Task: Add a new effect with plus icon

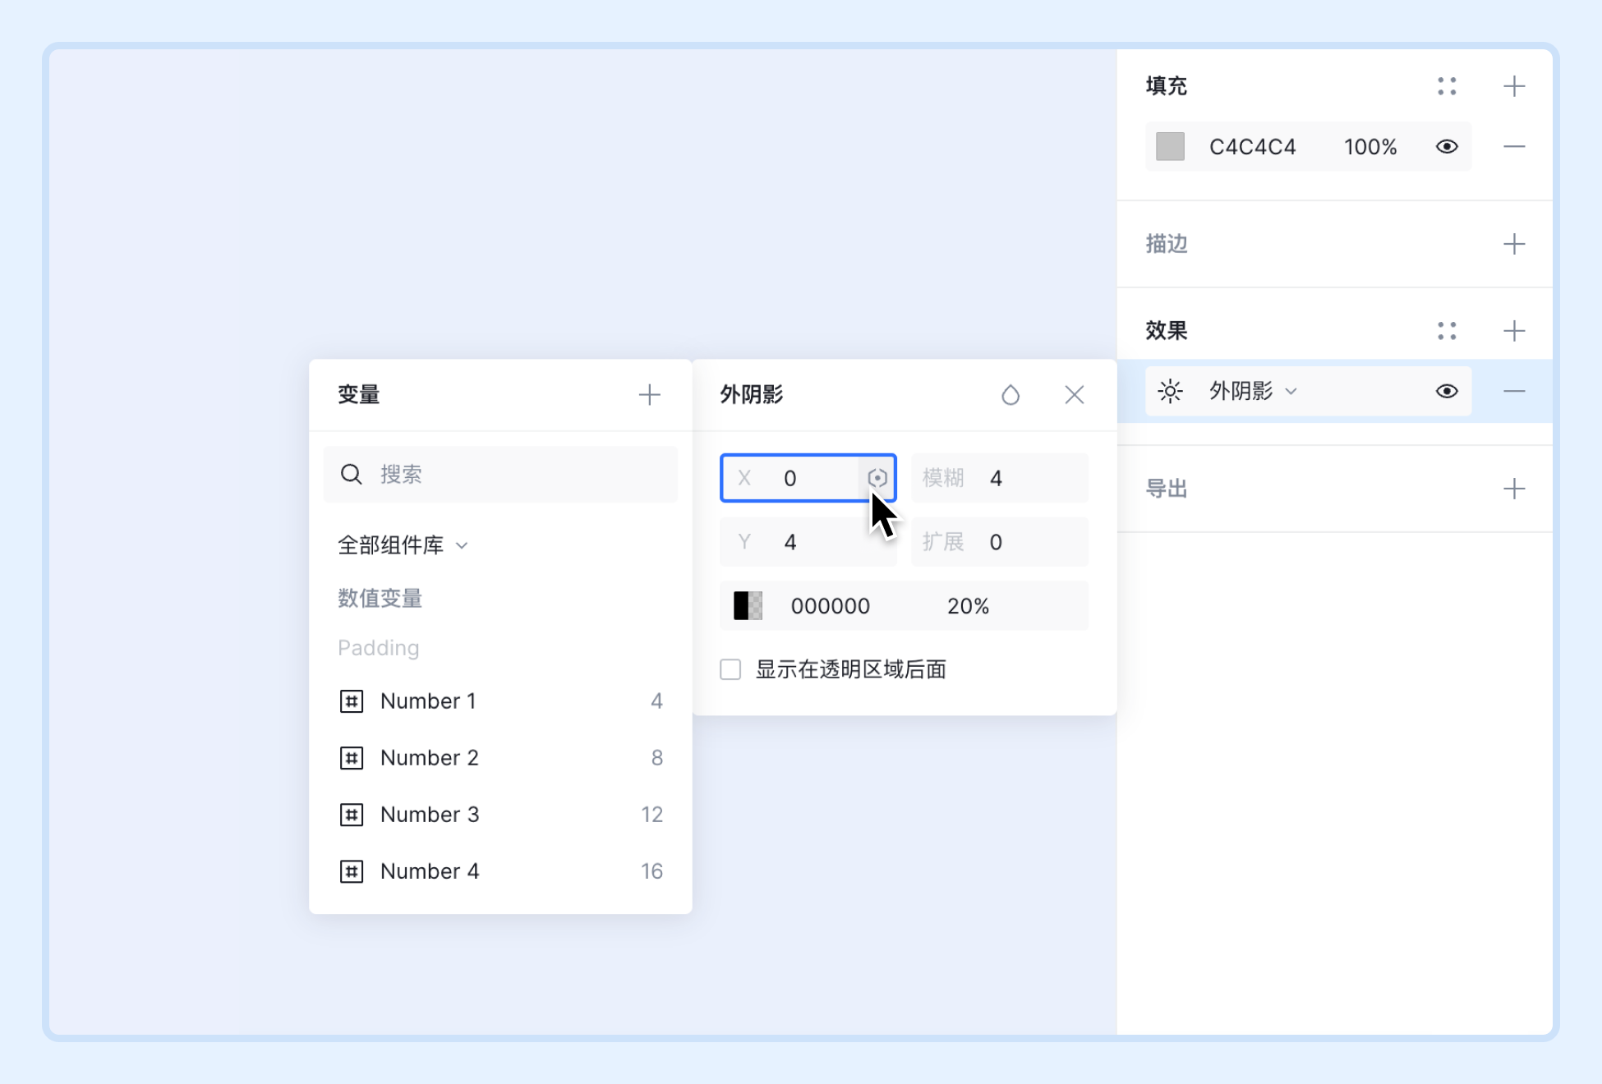Action: tap(1513, 331)
